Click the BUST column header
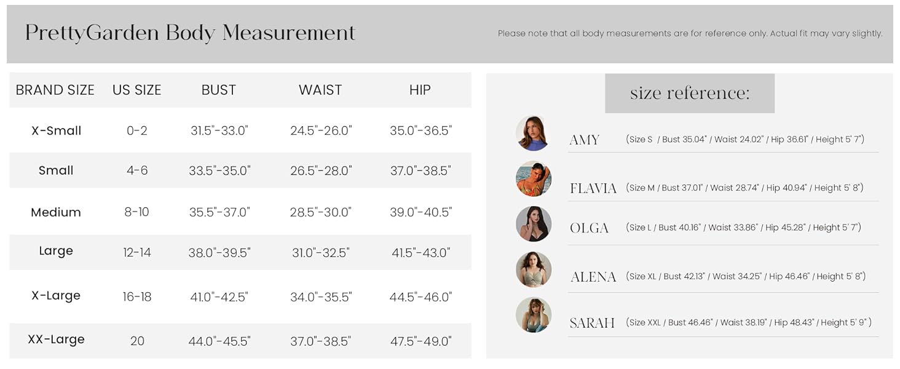The width and height of the screenshot is (900, 369). (218, 90)
